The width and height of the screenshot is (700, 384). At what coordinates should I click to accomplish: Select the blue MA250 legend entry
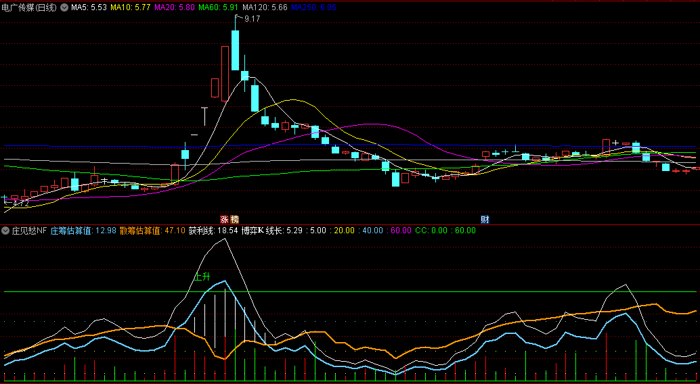[x=313, y=7]
